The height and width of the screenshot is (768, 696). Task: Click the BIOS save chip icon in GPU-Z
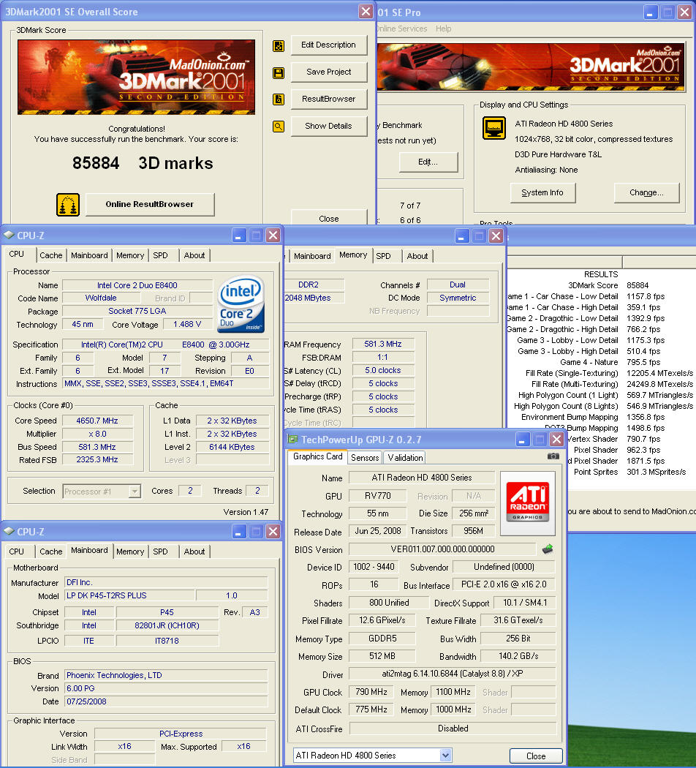(x=548, y=549)
